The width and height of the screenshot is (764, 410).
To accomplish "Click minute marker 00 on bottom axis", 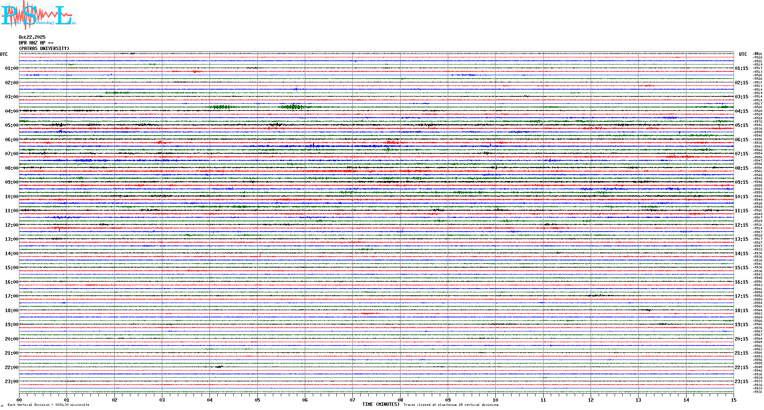I will tap(19, 400).
